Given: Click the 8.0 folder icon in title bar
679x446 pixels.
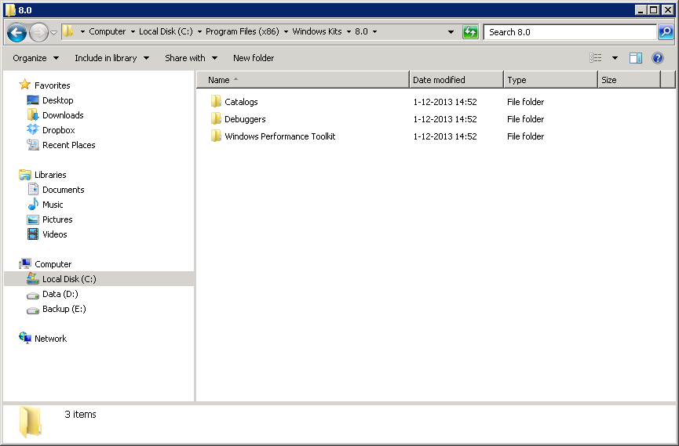Looking at the screenshot, I should [10, 10].
